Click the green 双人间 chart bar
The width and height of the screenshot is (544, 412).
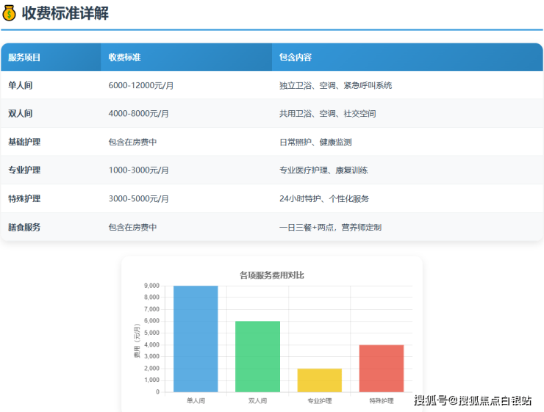[x=257, y=356]
